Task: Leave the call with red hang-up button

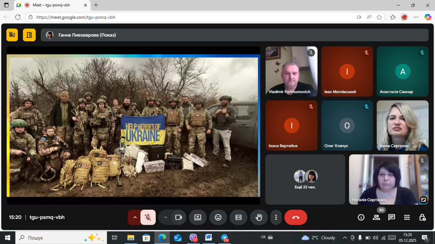Action: click(x=296, y=217)
